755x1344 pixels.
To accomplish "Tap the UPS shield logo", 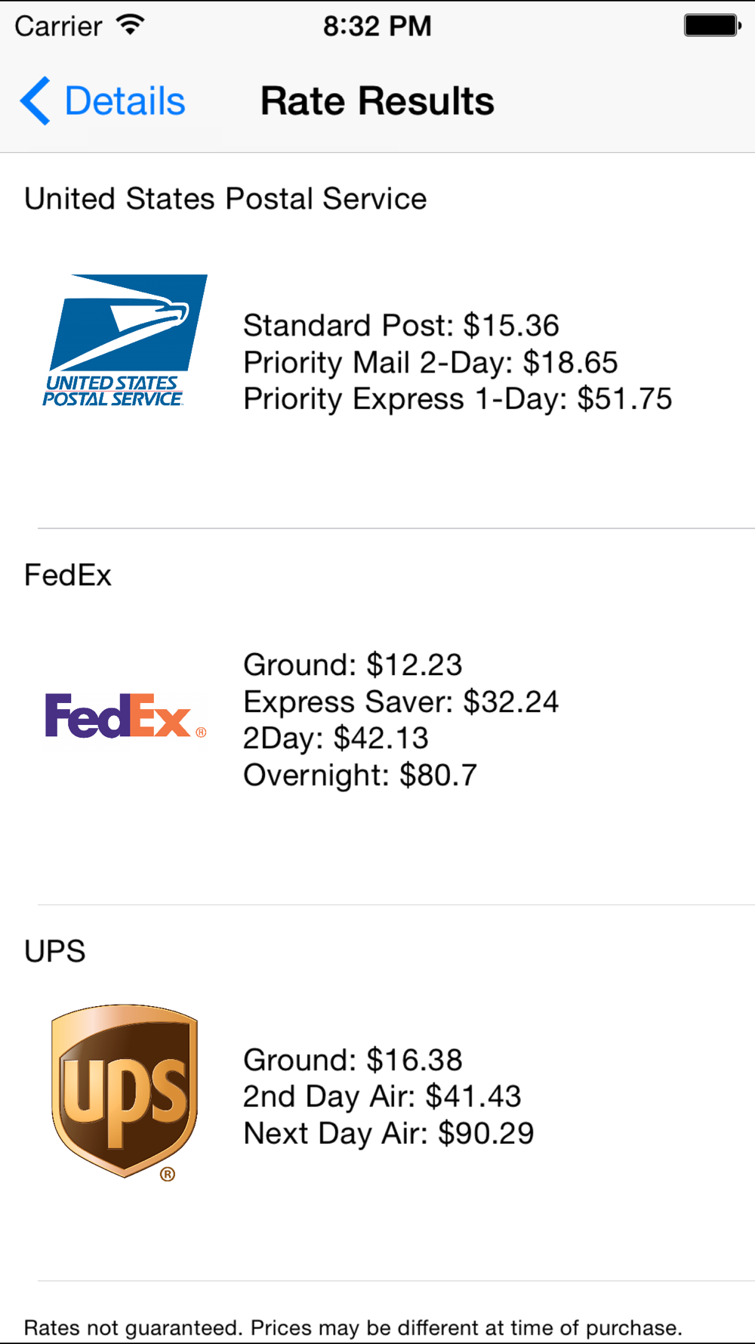I will (x=125, y=1092).
